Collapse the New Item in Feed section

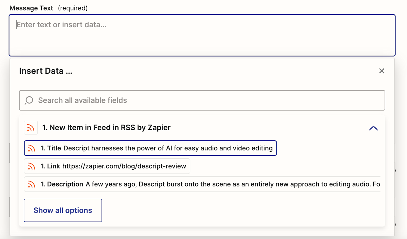click(x=373, y=128)
